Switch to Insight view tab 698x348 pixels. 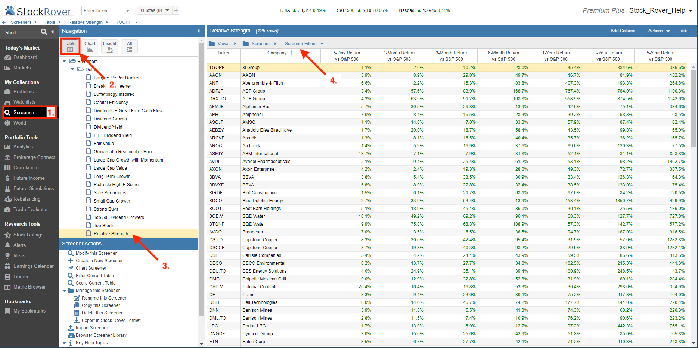point(109,47)
